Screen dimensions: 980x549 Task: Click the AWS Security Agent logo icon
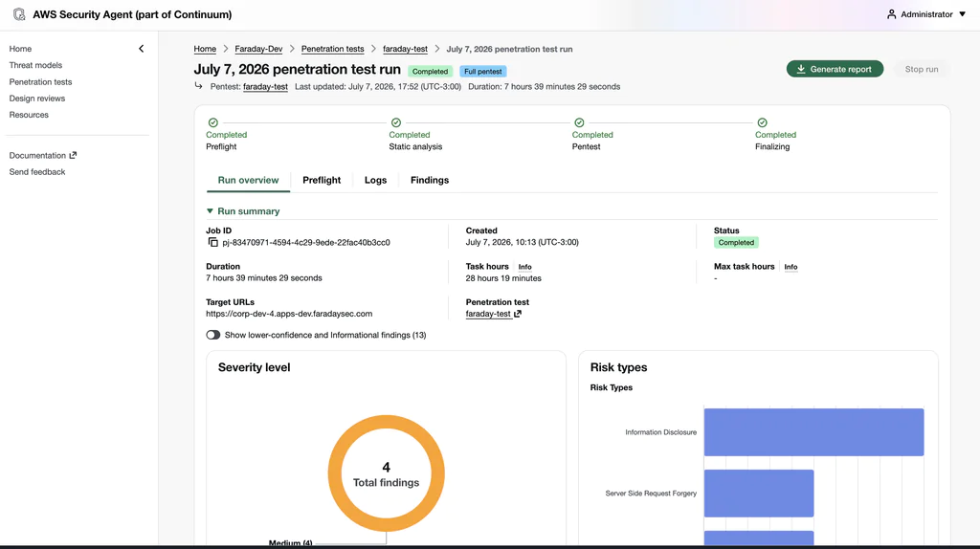[x=19, y=13]
